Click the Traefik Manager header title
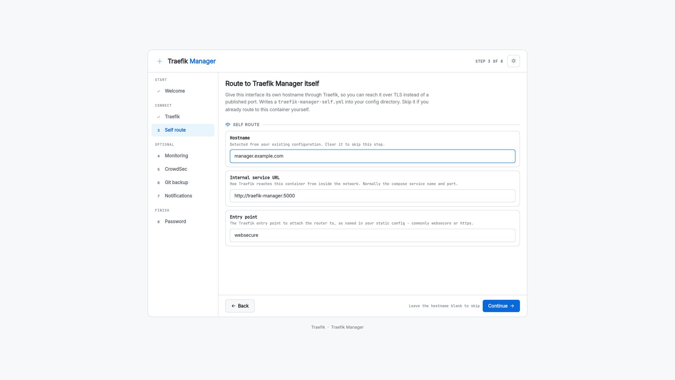Screen dimensions: 675x380 (192, 61)
